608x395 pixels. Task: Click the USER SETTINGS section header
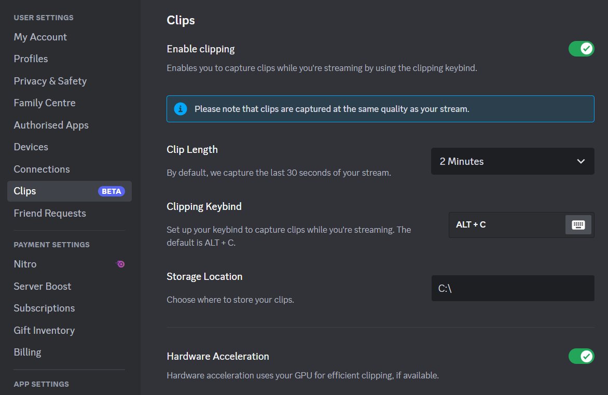pyautogui.click(x=44, y=18)
